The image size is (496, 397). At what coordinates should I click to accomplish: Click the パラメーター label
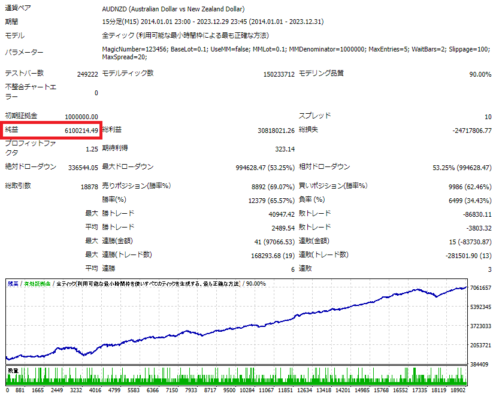pos(24,53)
